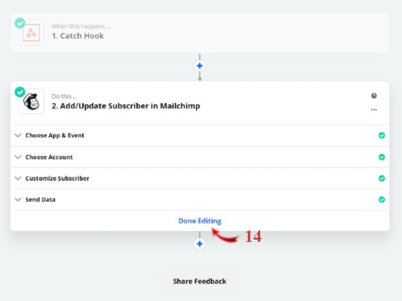Screen dimensions: 402x301
Task: Click the green checkmark on Catch Hook step
Action: point(20,23)
